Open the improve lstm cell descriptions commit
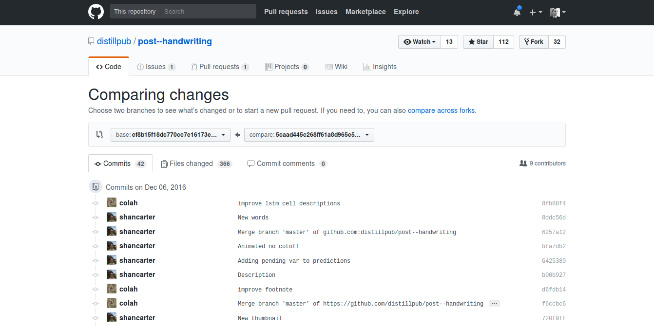Image resolution: width=654 pixels, height=327 pixels. click(x=289, y=203)
